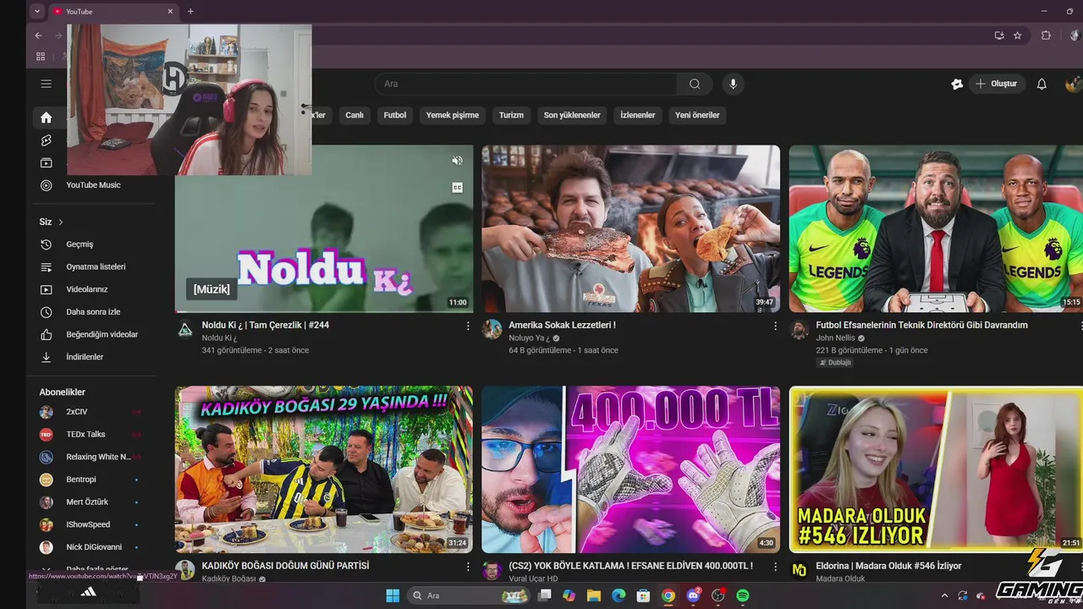The height and width of the screenshot is (609, 1083).
Task: Open the 400.000 TL CS2 thumbnail
Action: coord(631,469)
